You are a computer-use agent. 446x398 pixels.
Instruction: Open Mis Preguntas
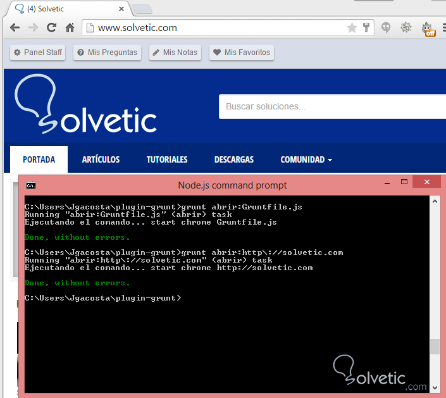pos(108,53)
